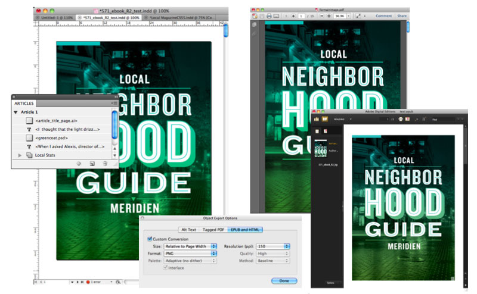Switch to the Untitled-1 document tab
477x294 pixels.
[54, 18]
